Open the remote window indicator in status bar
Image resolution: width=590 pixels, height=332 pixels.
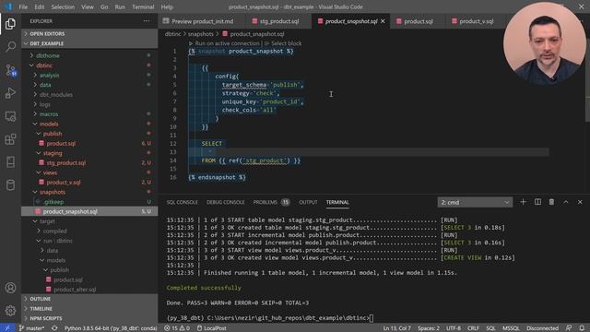coord(6,328)
